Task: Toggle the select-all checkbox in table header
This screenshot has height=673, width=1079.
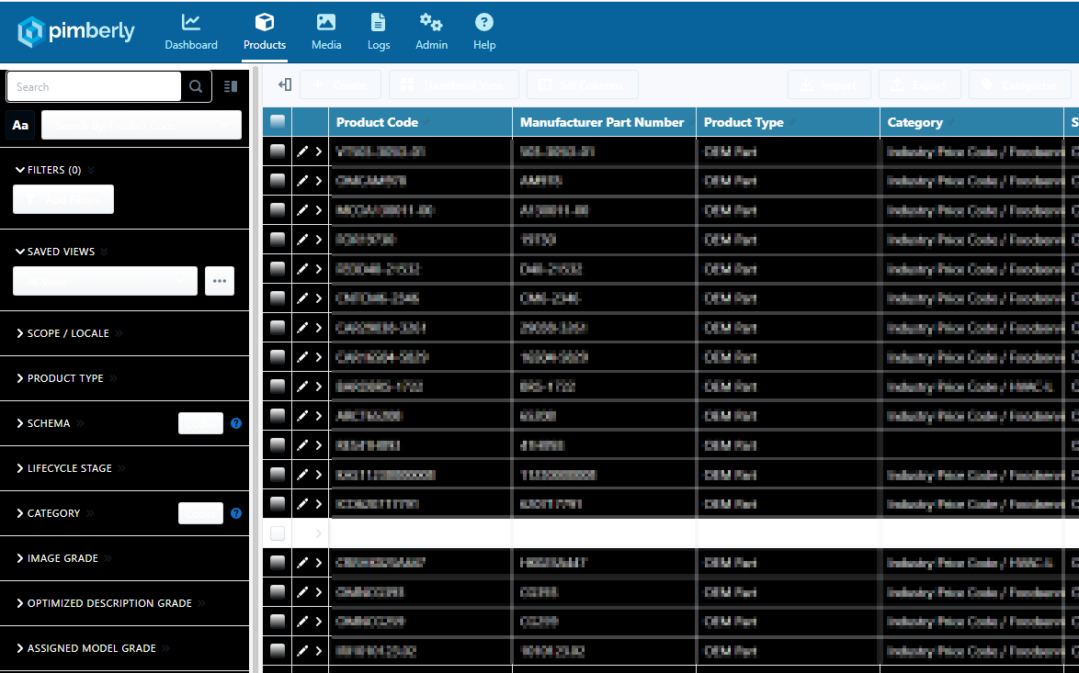Action: [x=278, y=121]
